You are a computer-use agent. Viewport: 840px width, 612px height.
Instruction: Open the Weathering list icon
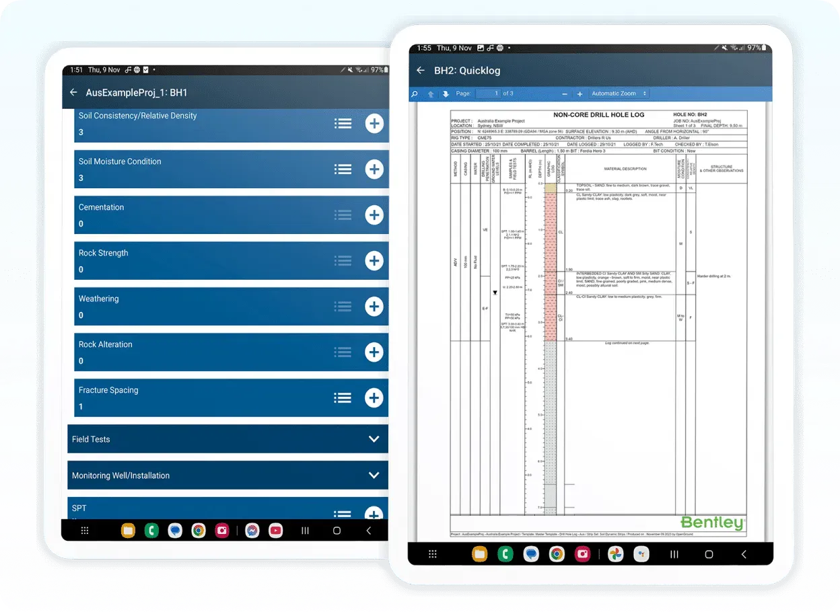(343, 307)
